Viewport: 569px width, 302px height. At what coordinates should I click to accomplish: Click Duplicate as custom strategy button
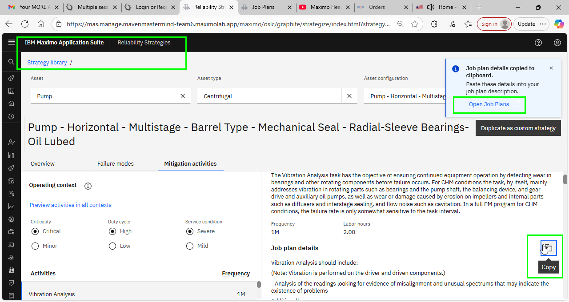[x=518, y=128]
